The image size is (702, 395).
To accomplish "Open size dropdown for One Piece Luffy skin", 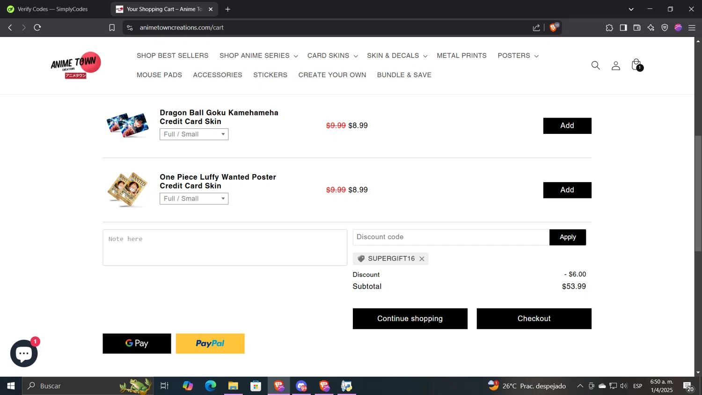I will point(194,198).
